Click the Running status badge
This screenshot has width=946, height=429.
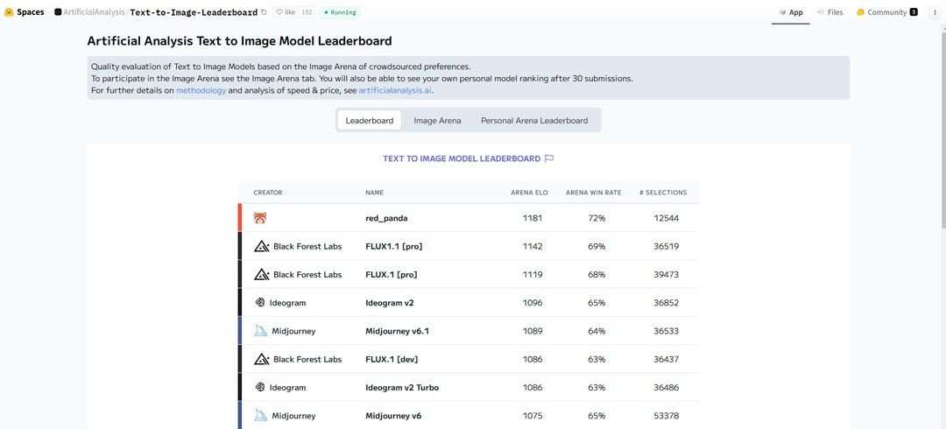click(340, 12)
